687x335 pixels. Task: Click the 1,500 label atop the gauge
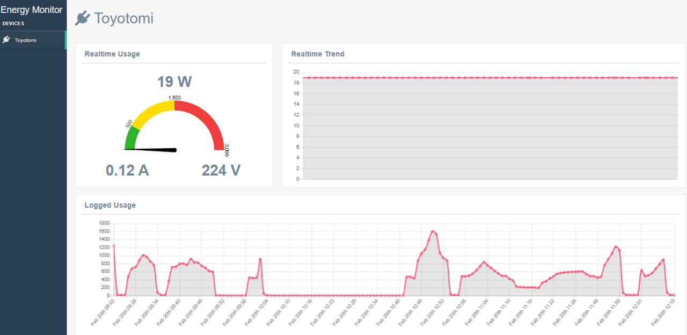pos(174,98)
